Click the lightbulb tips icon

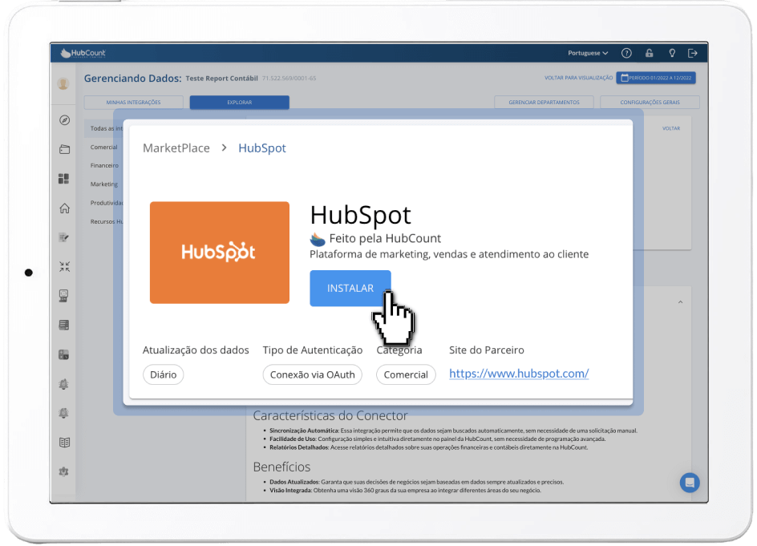(x=671, y=53)
